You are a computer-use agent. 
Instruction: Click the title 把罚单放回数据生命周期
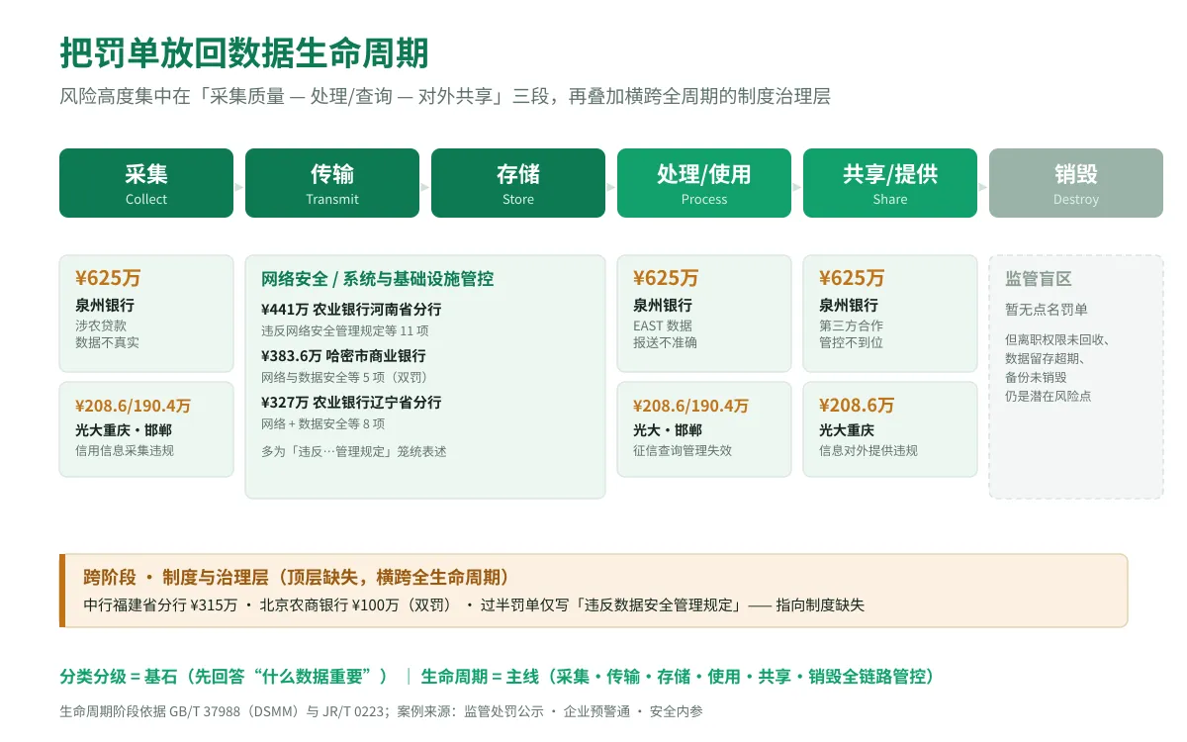(x=244, y=52)
